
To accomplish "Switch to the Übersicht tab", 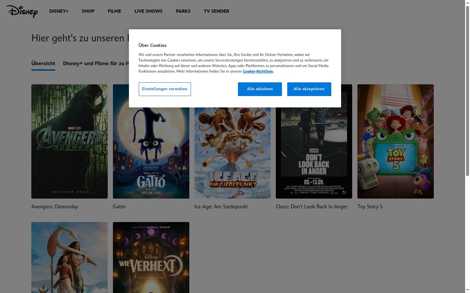I will [x=43, y=63].
